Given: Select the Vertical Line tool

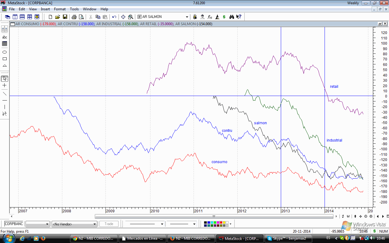Looking at the screenshot, I should coord(5,107).
